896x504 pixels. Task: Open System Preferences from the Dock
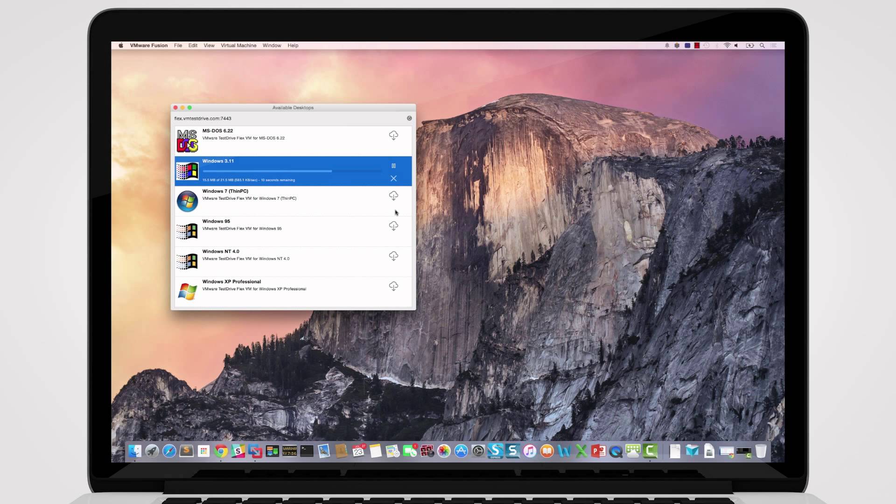(478, 451)
